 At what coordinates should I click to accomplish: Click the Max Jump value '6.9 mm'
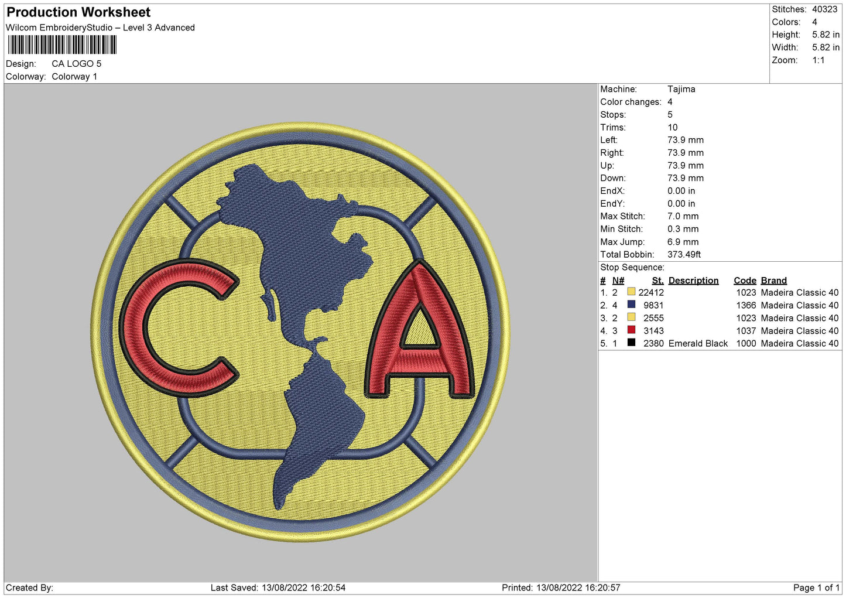click(683, 242)
